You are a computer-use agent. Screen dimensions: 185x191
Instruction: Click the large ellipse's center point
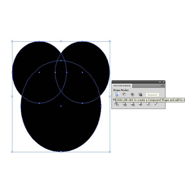point(61,106)
